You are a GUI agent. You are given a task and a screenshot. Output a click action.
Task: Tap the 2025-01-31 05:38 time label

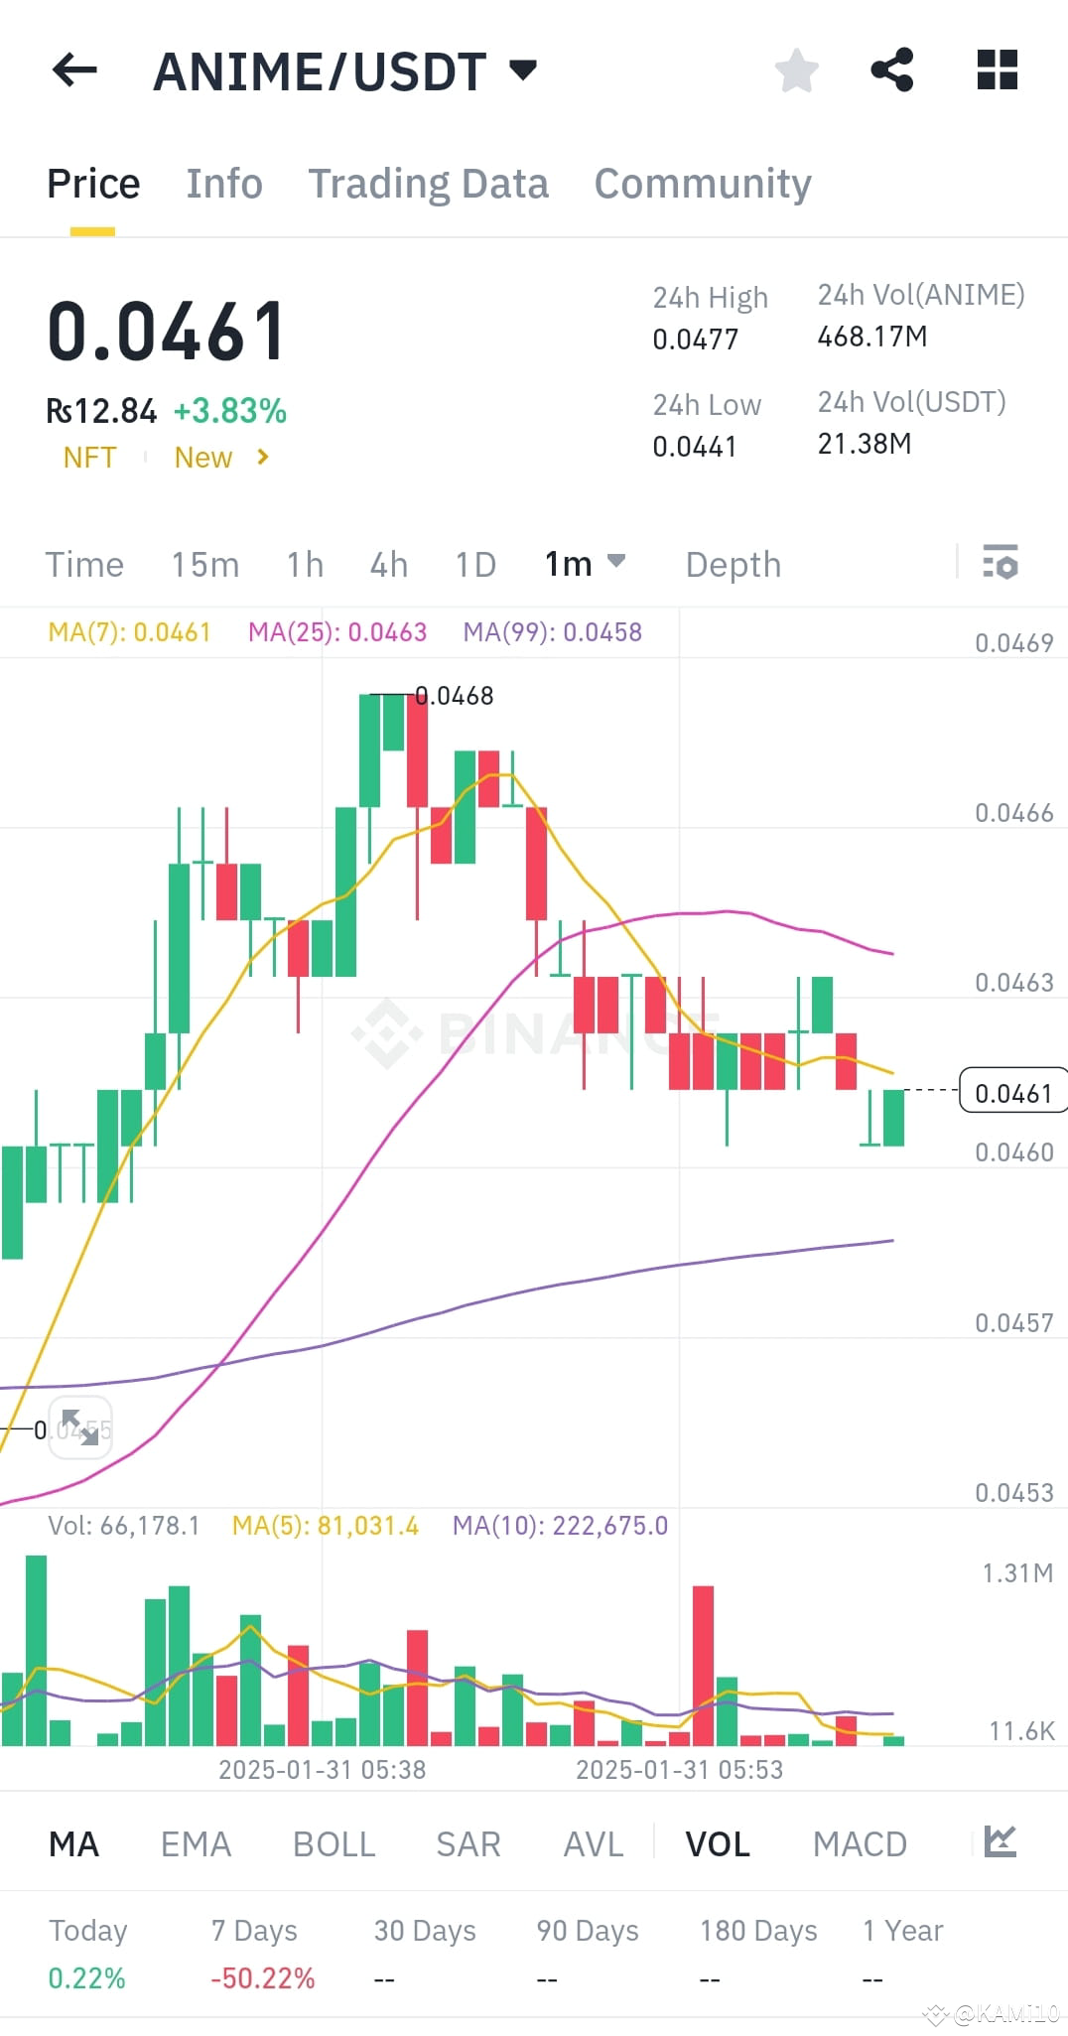322,1769
